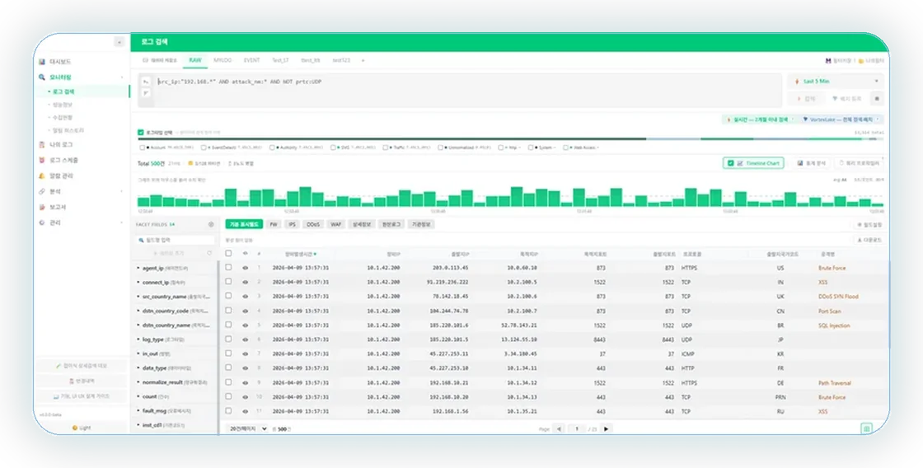Open the dashboard icon in the sidebar
The width and height of the screenshot is (923, 468).
point(42,62)
